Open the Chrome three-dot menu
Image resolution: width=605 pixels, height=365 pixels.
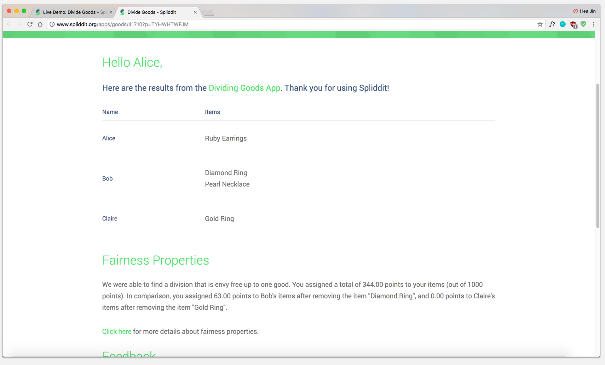pos(594,24)
